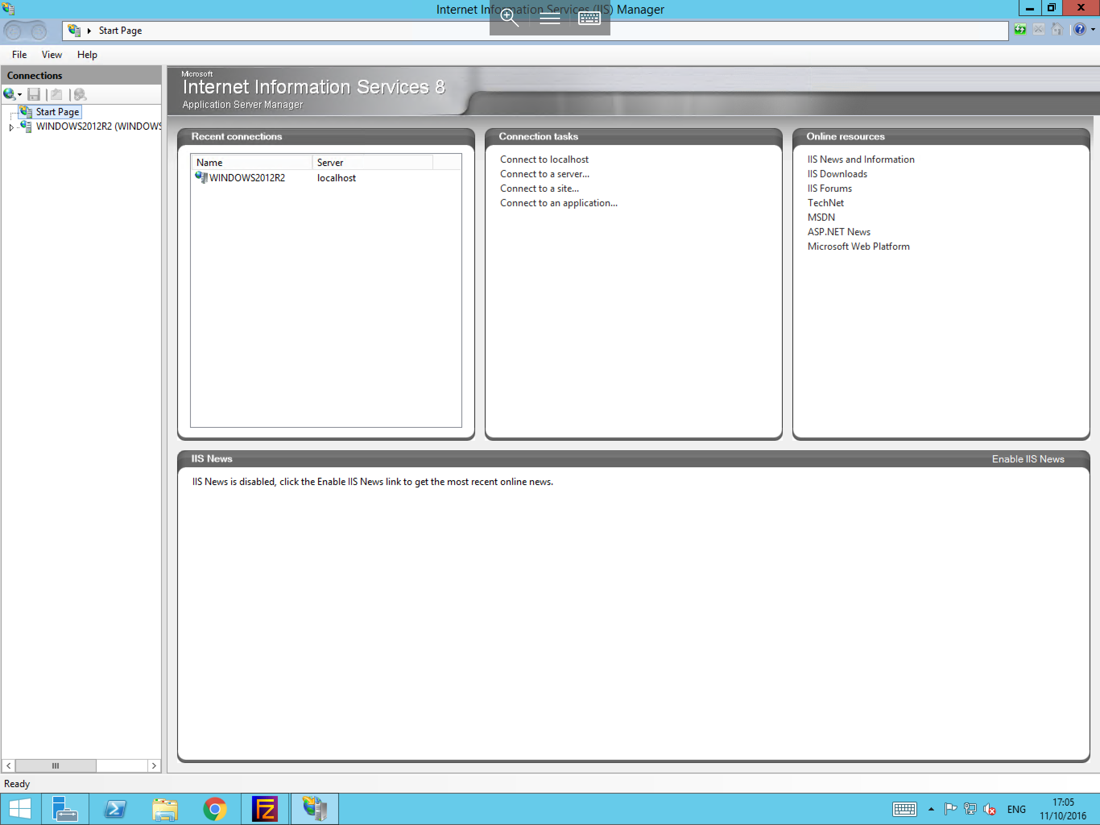Click the hamburger menu overlay icon
Screen dimensions: 1100x825
pyautogui.click(x=550, y=19)
